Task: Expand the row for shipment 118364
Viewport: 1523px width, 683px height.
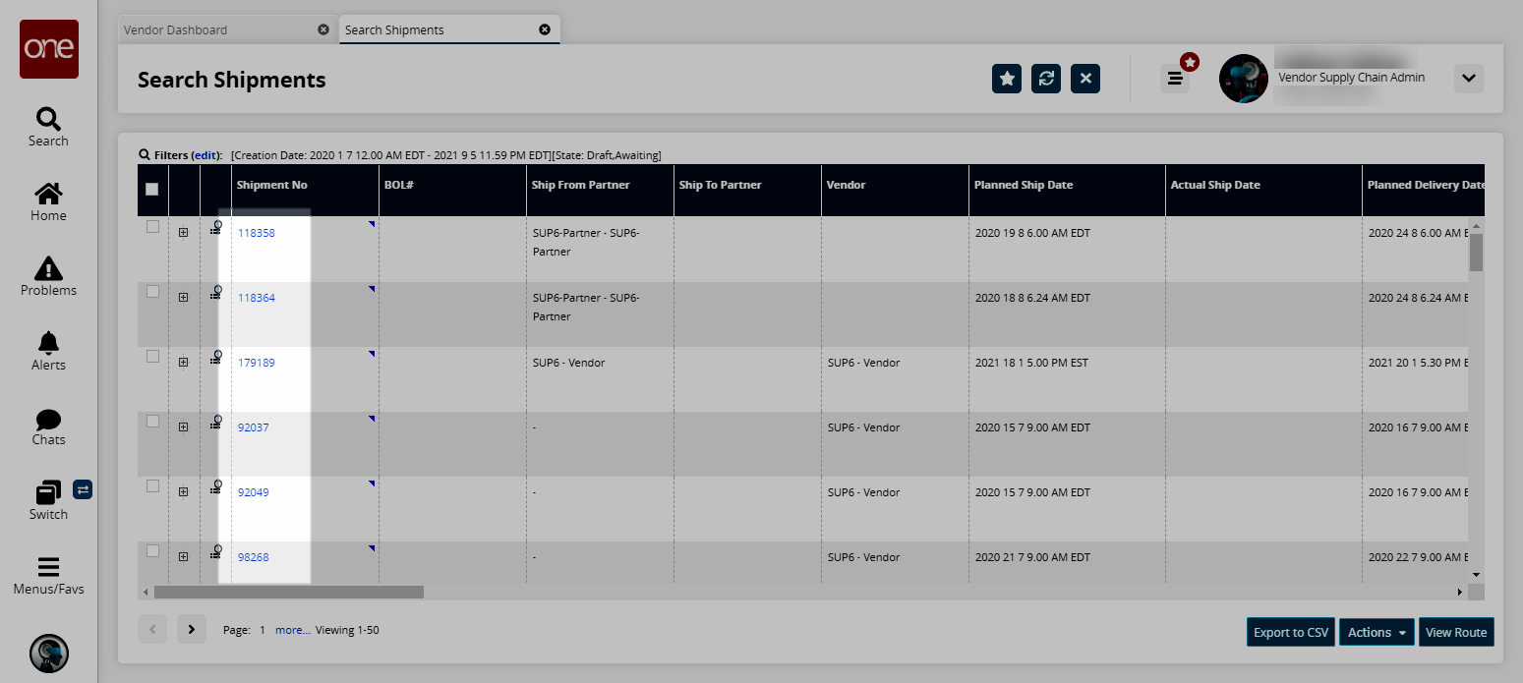Action: pyautogui.click(x=183, y=298)
